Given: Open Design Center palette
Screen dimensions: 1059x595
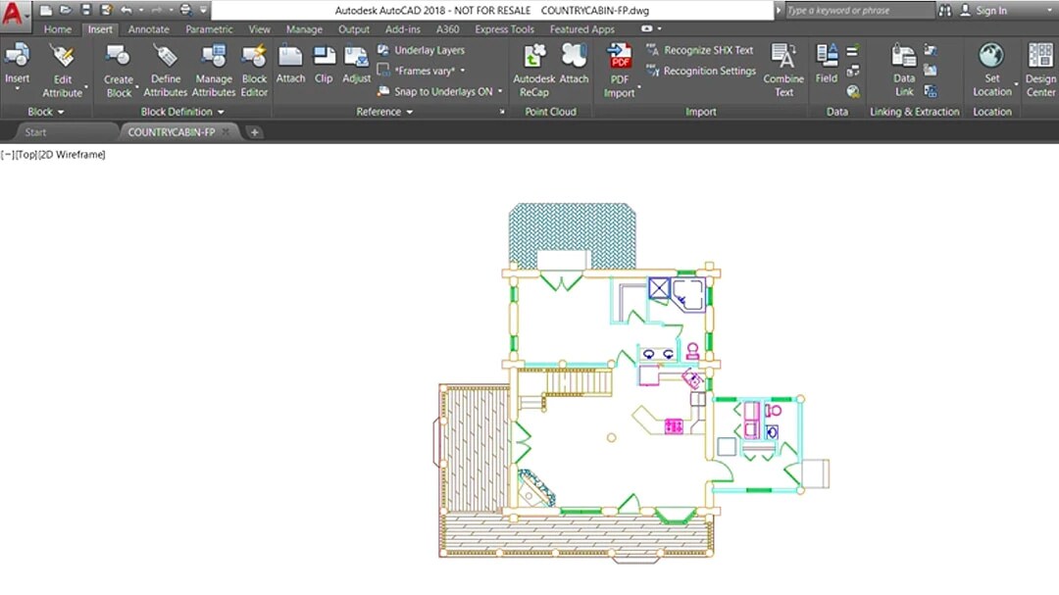Looking at the screenshot, I should [1039, 69].
